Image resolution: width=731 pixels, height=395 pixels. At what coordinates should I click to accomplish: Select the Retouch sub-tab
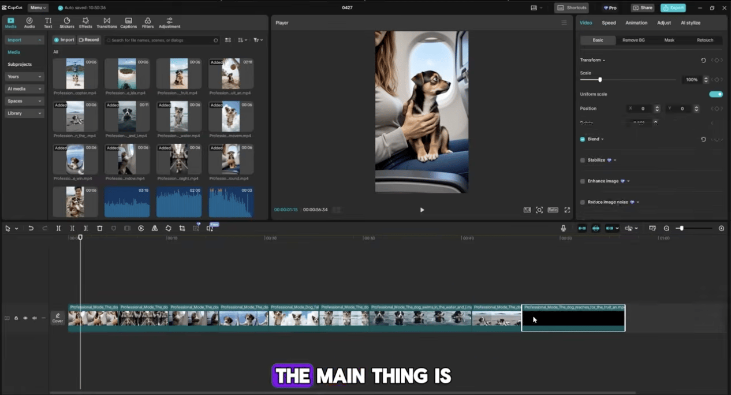point(705,40)
